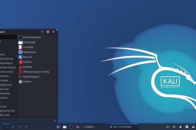Open the Kali Docs entry
The height and width of the screenshot is (130, 196).
pyautogui.click(x=27, y=62)
